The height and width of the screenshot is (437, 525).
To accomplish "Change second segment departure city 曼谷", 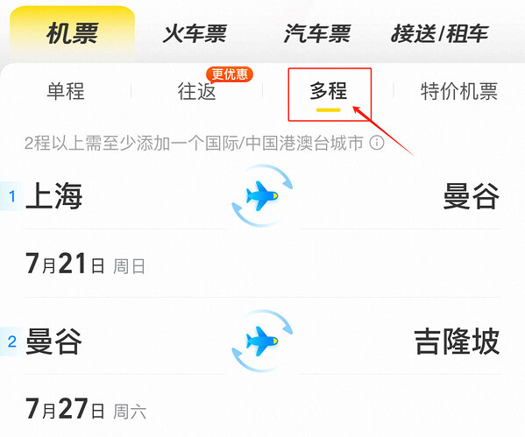I will (x=54, y=342).
